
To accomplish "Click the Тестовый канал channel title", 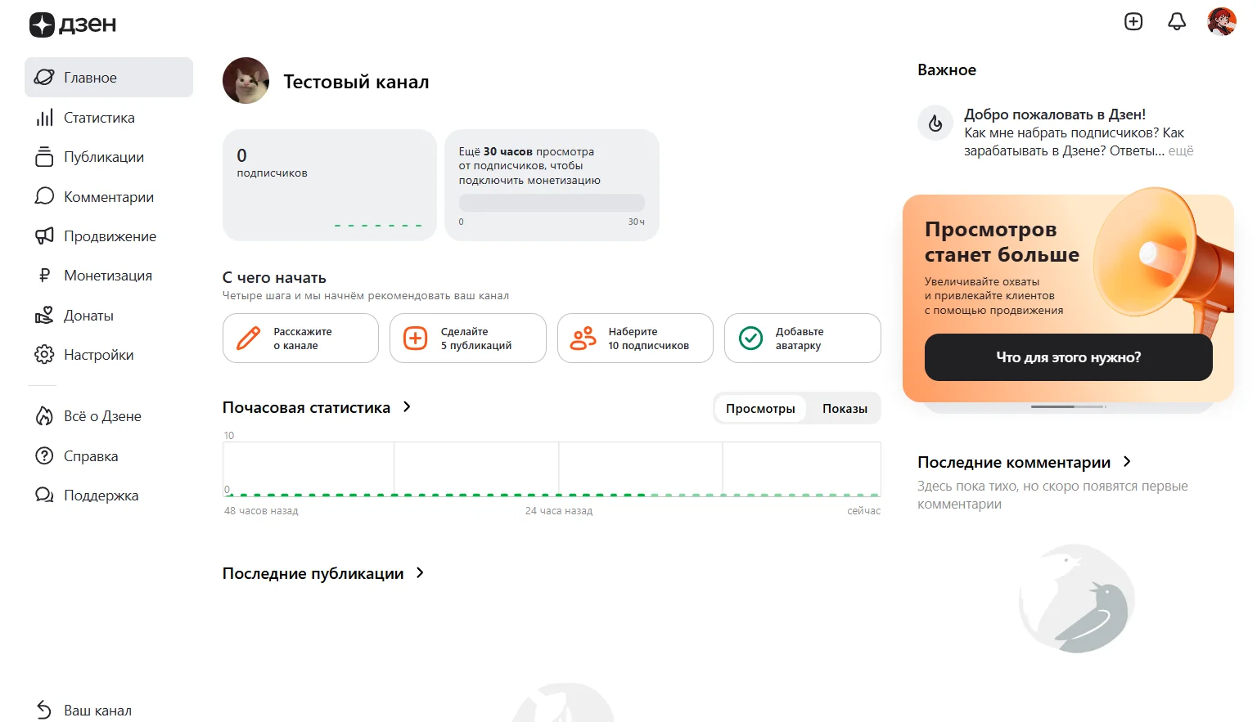I will coord(356,82).
